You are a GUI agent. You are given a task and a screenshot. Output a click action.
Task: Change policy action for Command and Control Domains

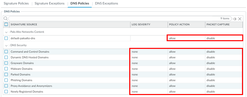click(x=187, y=52)
